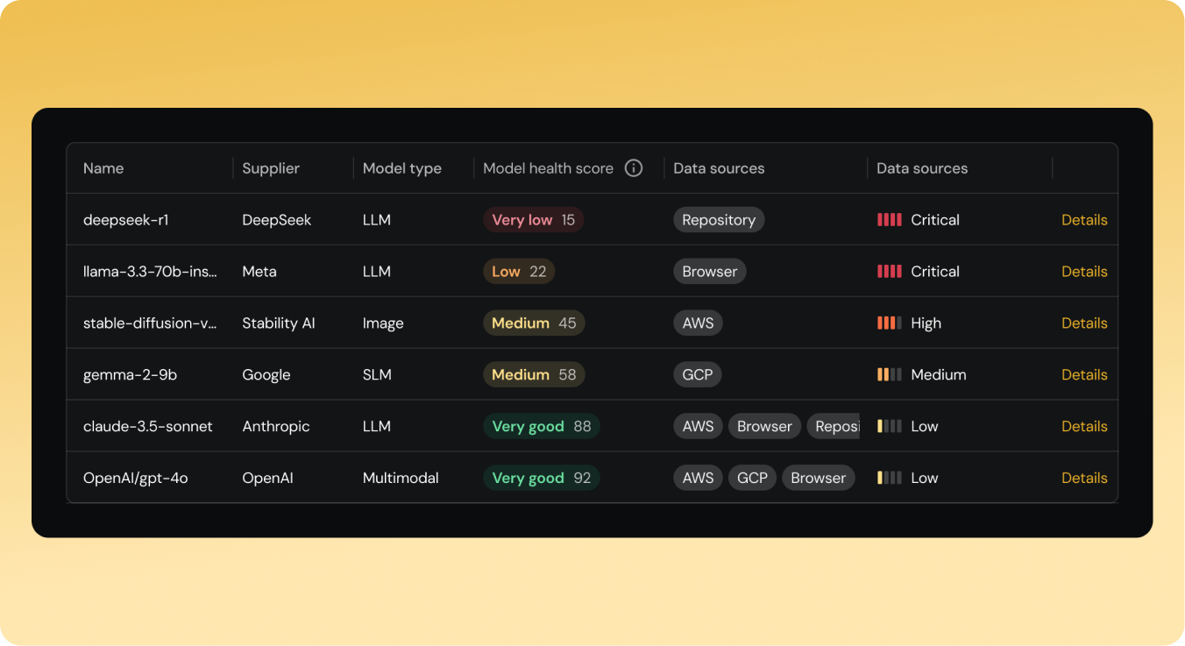Click the Critical severity bars for llama-3.3-70b
This screenshot has height=646, width=1185.
890,272
